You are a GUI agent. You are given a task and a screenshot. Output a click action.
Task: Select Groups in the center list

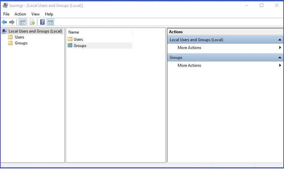[80, 46]
